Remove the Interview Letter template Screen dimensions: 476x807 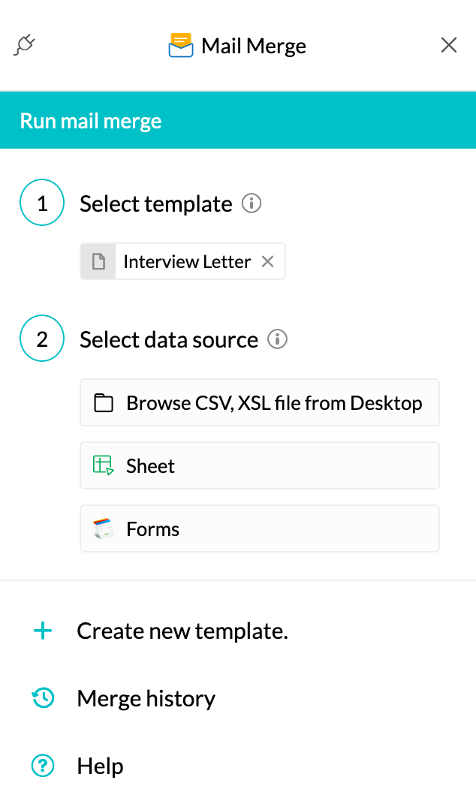click(267, 261)
